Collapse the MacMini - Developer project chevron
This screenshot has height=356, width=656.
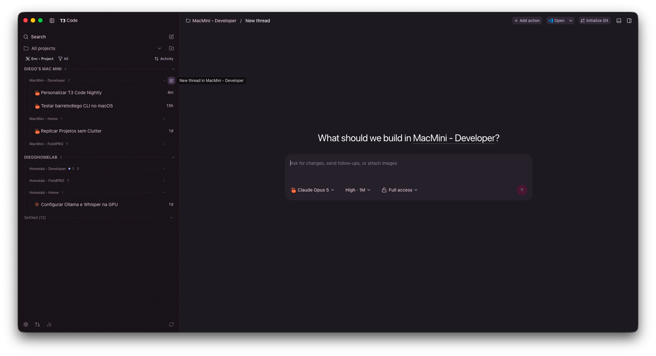164,81
